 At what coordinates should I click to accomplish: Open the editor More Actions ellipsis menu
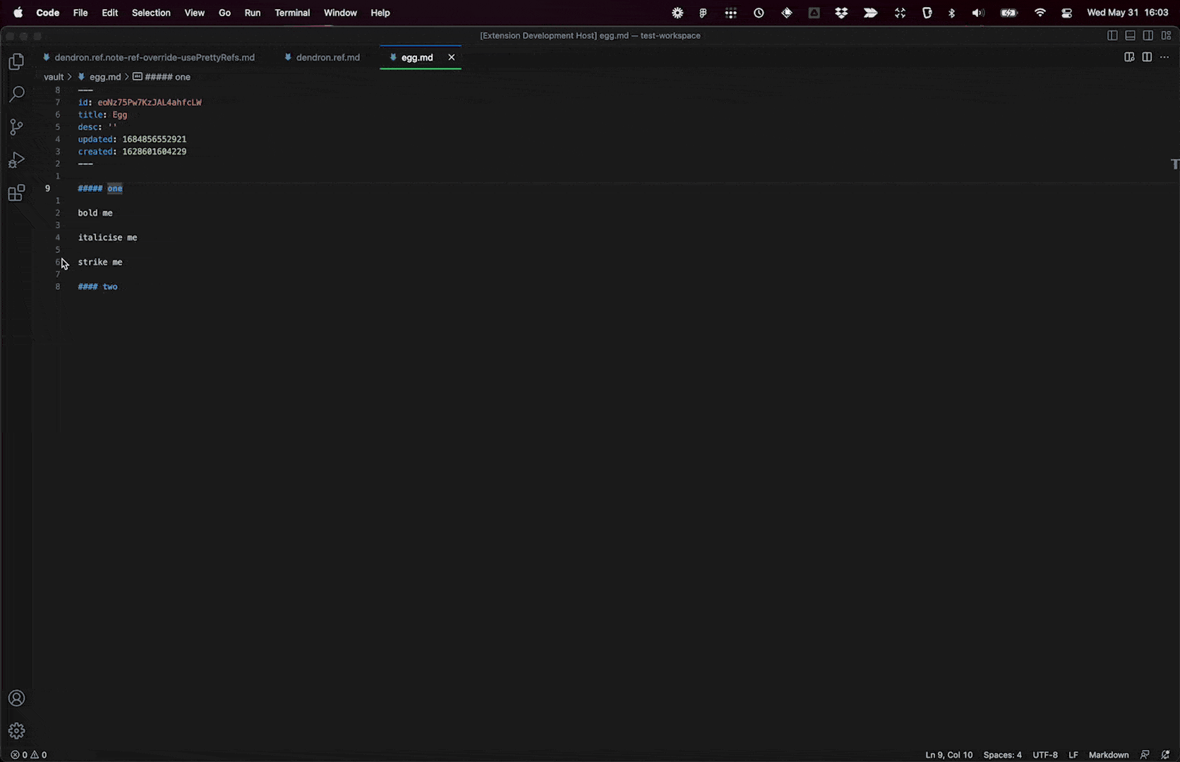[1164, 57]
